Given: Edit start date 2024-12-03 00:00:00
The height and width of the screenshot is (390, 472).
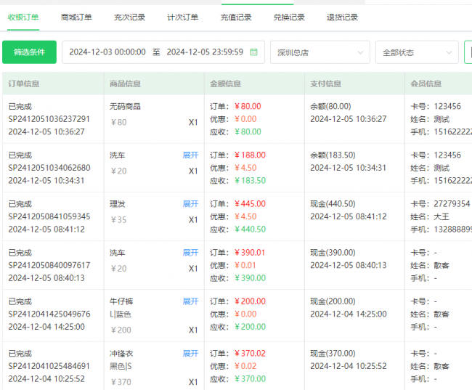Looking at the screenshot, I should pos(107,52).
